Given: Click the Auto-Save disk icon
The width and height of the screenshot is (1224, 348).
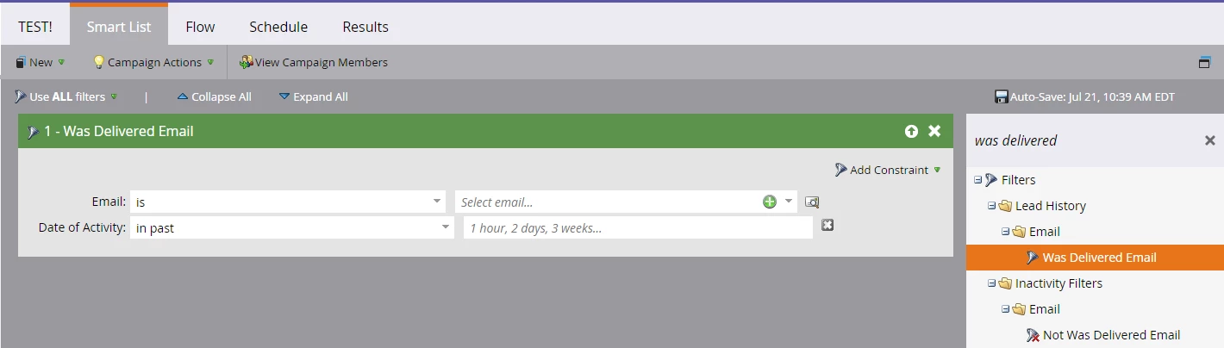Looking at the screenshot, I should pos(1001,96).
